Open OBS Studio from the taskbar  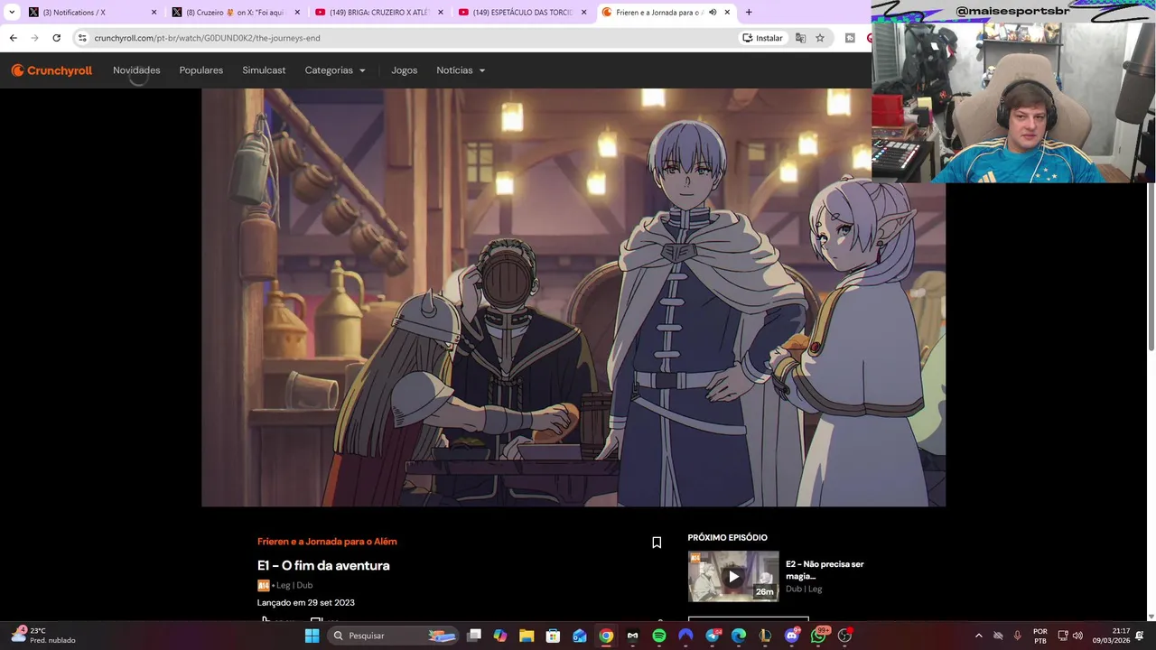(x=845, y=636)
